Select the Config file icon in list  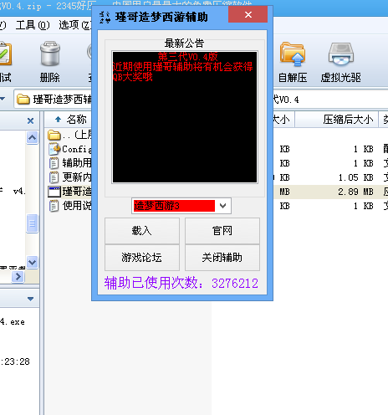click(54, 149)
